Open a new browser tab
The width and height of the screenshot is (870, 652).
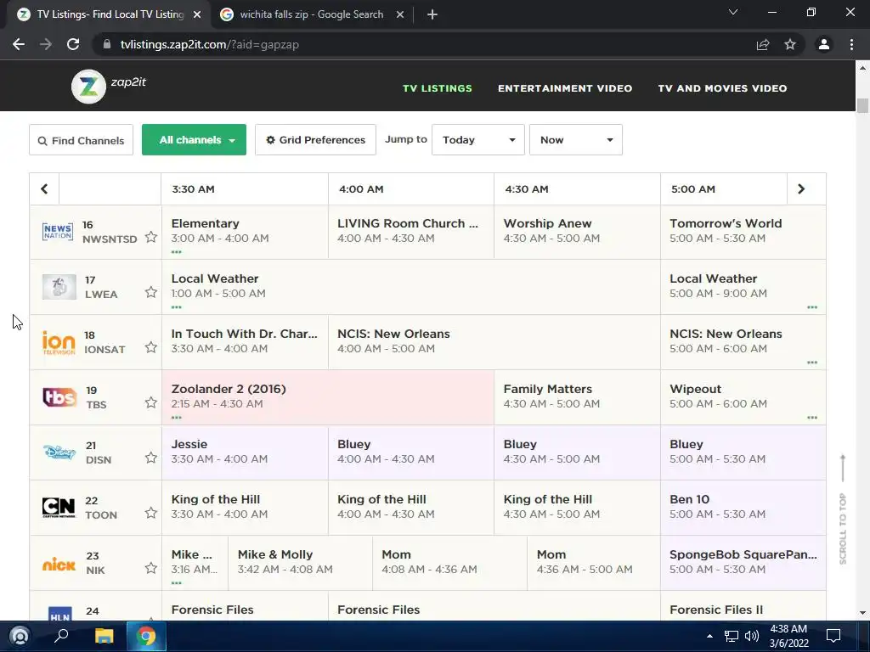tap(432, 14)
